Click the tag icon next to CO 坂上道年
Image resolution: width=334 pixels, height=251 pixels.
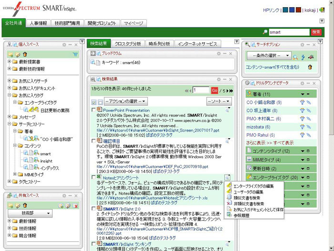coord(309,110)
